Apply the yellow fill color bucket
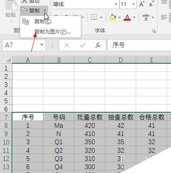 click(x=113, y=17)
